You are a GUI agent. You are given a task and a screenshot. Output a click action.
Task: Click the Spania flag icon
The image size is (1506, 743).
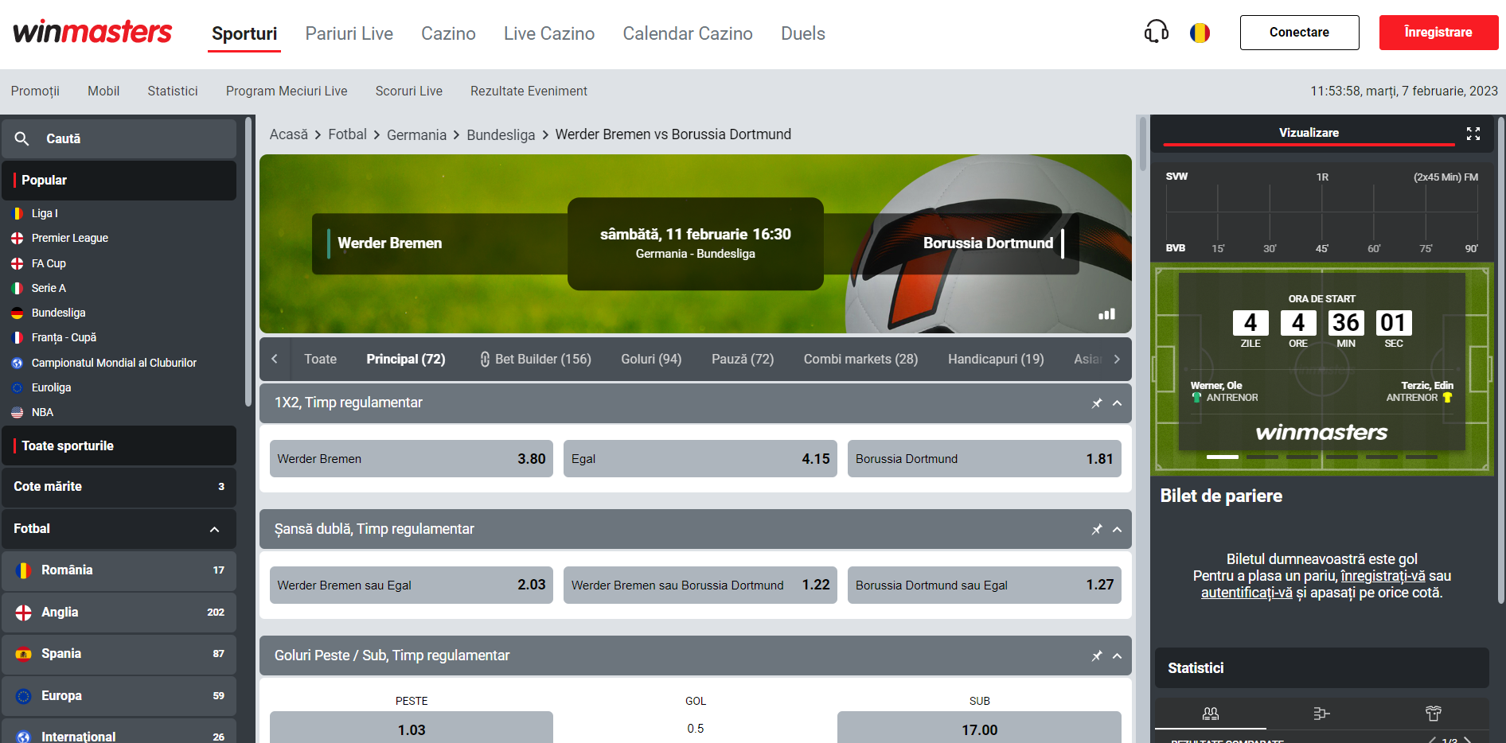tap(24, 654)
